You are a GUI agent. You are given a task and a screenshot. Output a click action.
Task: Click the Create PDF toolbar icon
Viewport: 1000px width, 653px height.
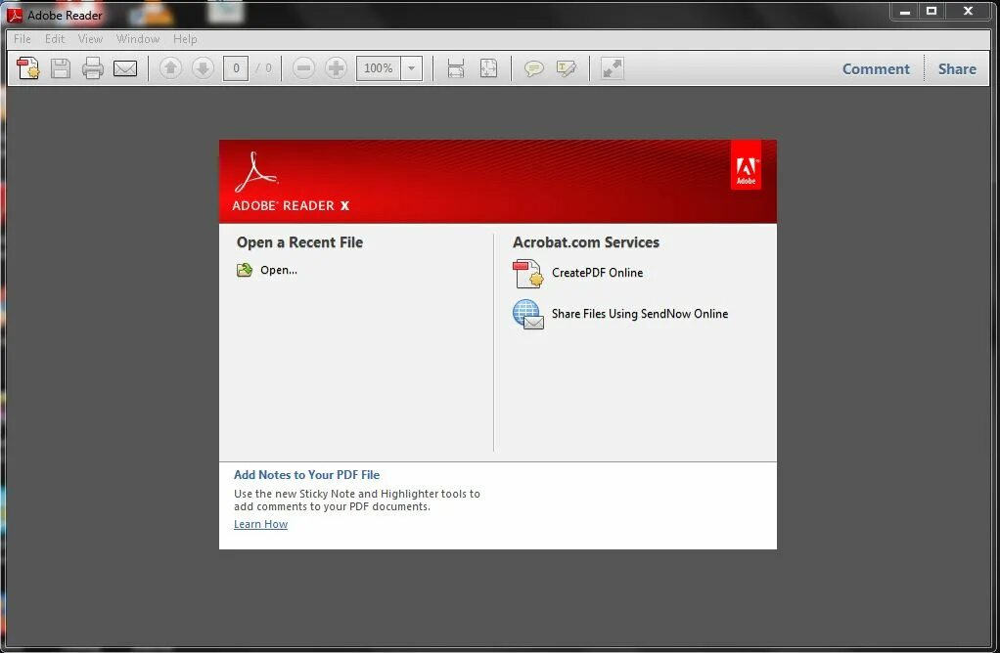(28, 68)
